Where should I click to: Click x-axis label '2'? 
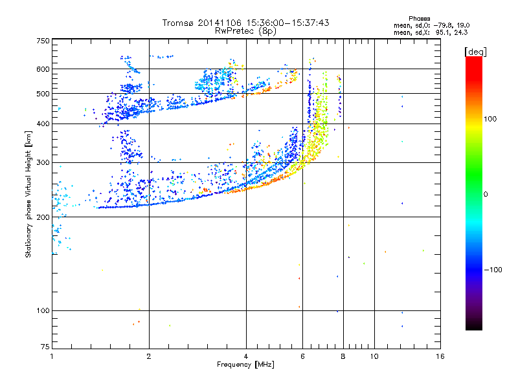pyautogui.click(x=149, y=356)
